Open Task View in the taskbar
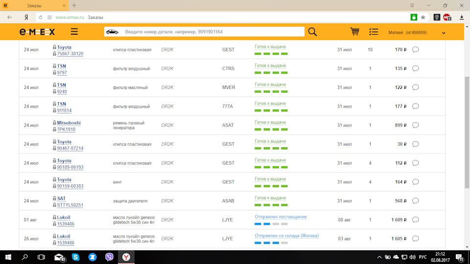This screenshot has height=264, width=470. pyautogui.click(x=41, y=257)
